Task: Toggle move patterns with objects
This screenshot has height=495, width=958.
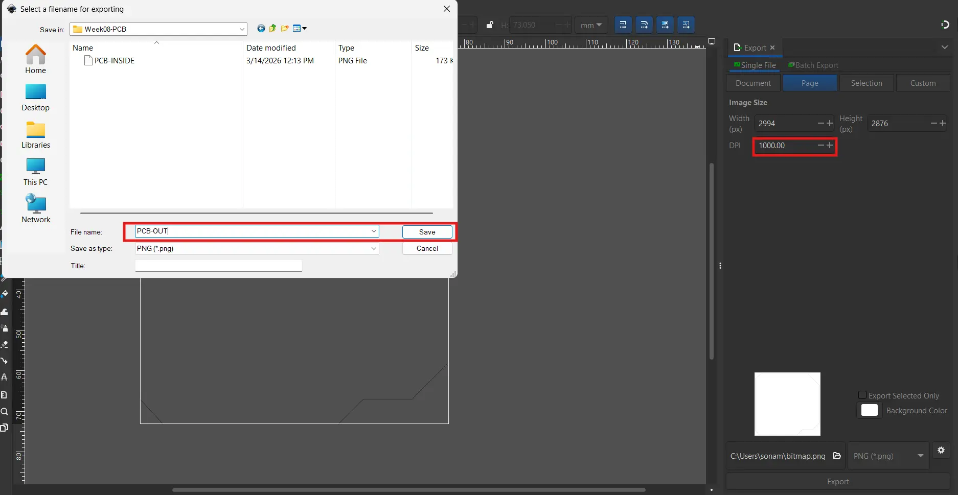Action: [x=686, y=25]
